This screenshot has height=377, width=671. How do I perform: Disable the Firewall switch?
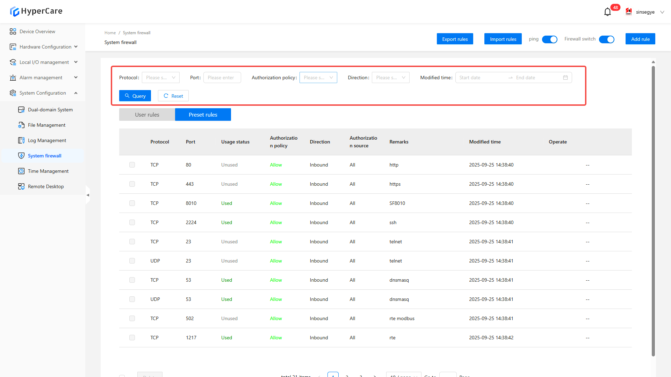click(606, 39)
